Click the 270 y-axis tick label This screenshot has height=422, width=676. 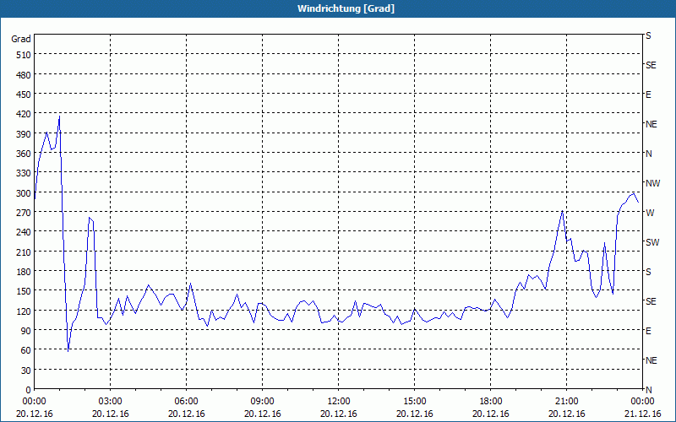[25, 213]
